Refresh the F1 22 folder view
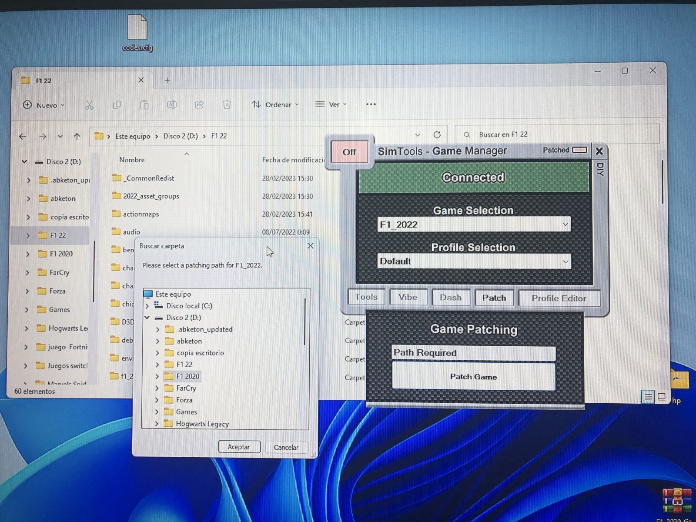The image size is (696, 522). [437, 135]
